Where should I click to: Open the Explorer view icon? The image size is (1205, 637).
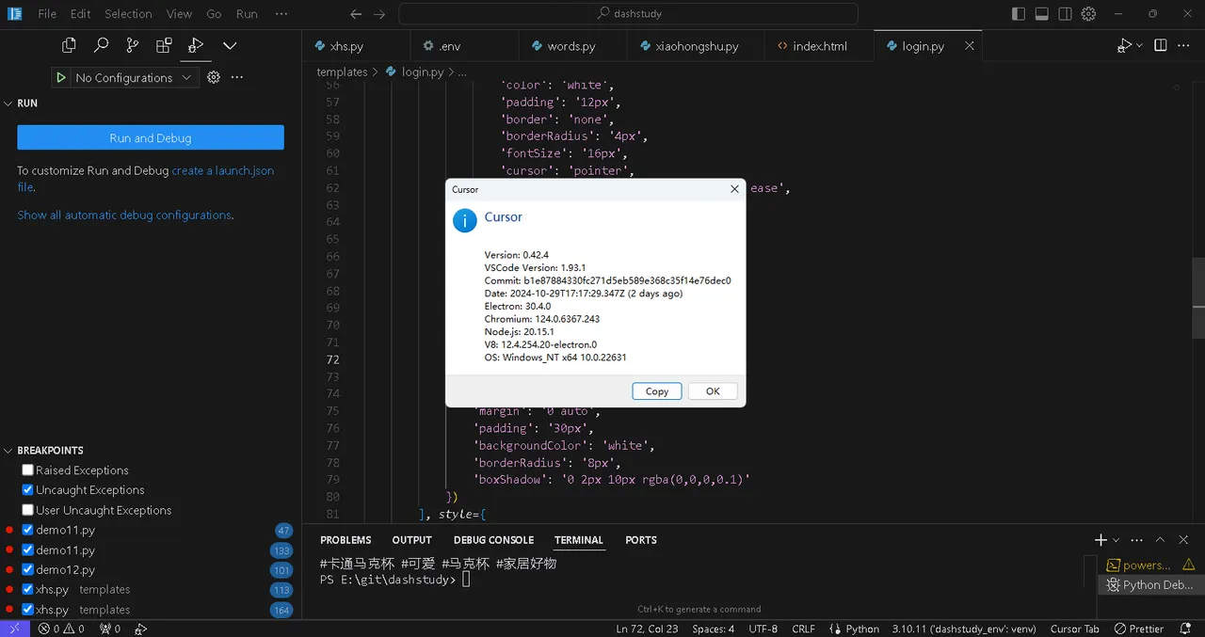[x=69, y=45]
